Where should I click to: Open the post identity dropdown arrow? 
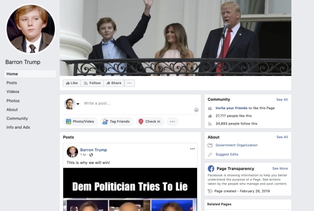[78, 104]
